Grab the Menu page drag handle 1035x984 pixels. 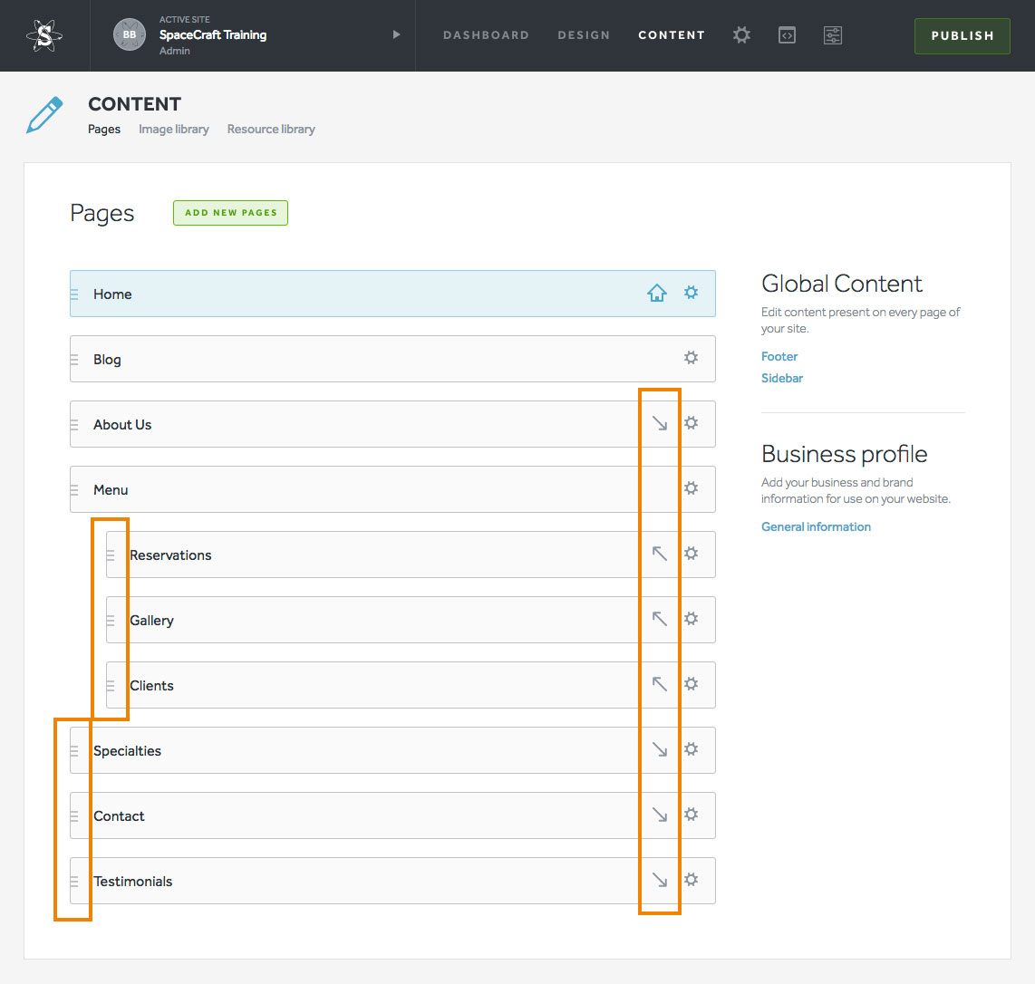tap(74, 489)
